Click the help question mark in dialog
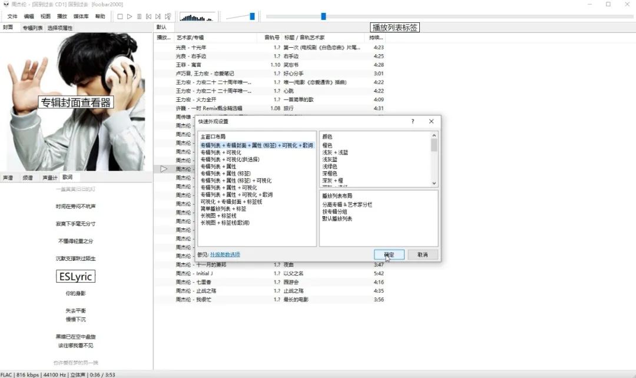The height and width of the screenshot is (378, 636). click(412, 121)
